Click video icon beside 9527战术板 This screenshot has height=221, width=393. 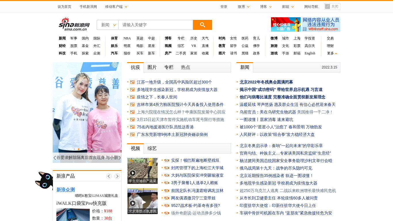167,206
